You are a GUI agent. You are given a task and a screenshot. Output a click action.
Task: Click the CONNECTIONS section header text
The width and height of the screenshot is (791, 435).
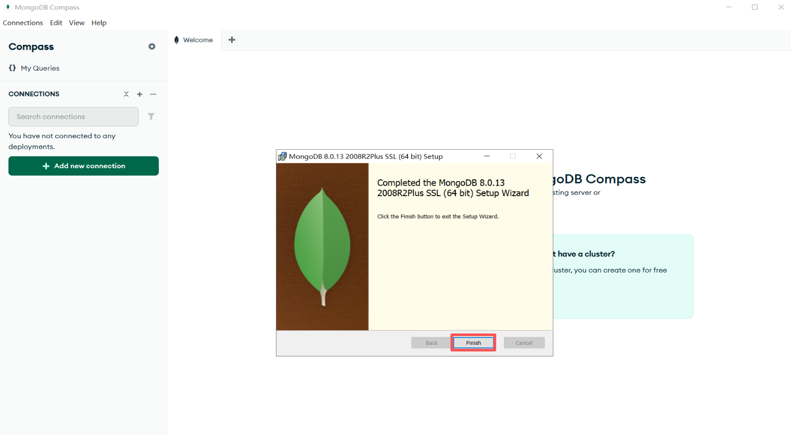(34, 94)
